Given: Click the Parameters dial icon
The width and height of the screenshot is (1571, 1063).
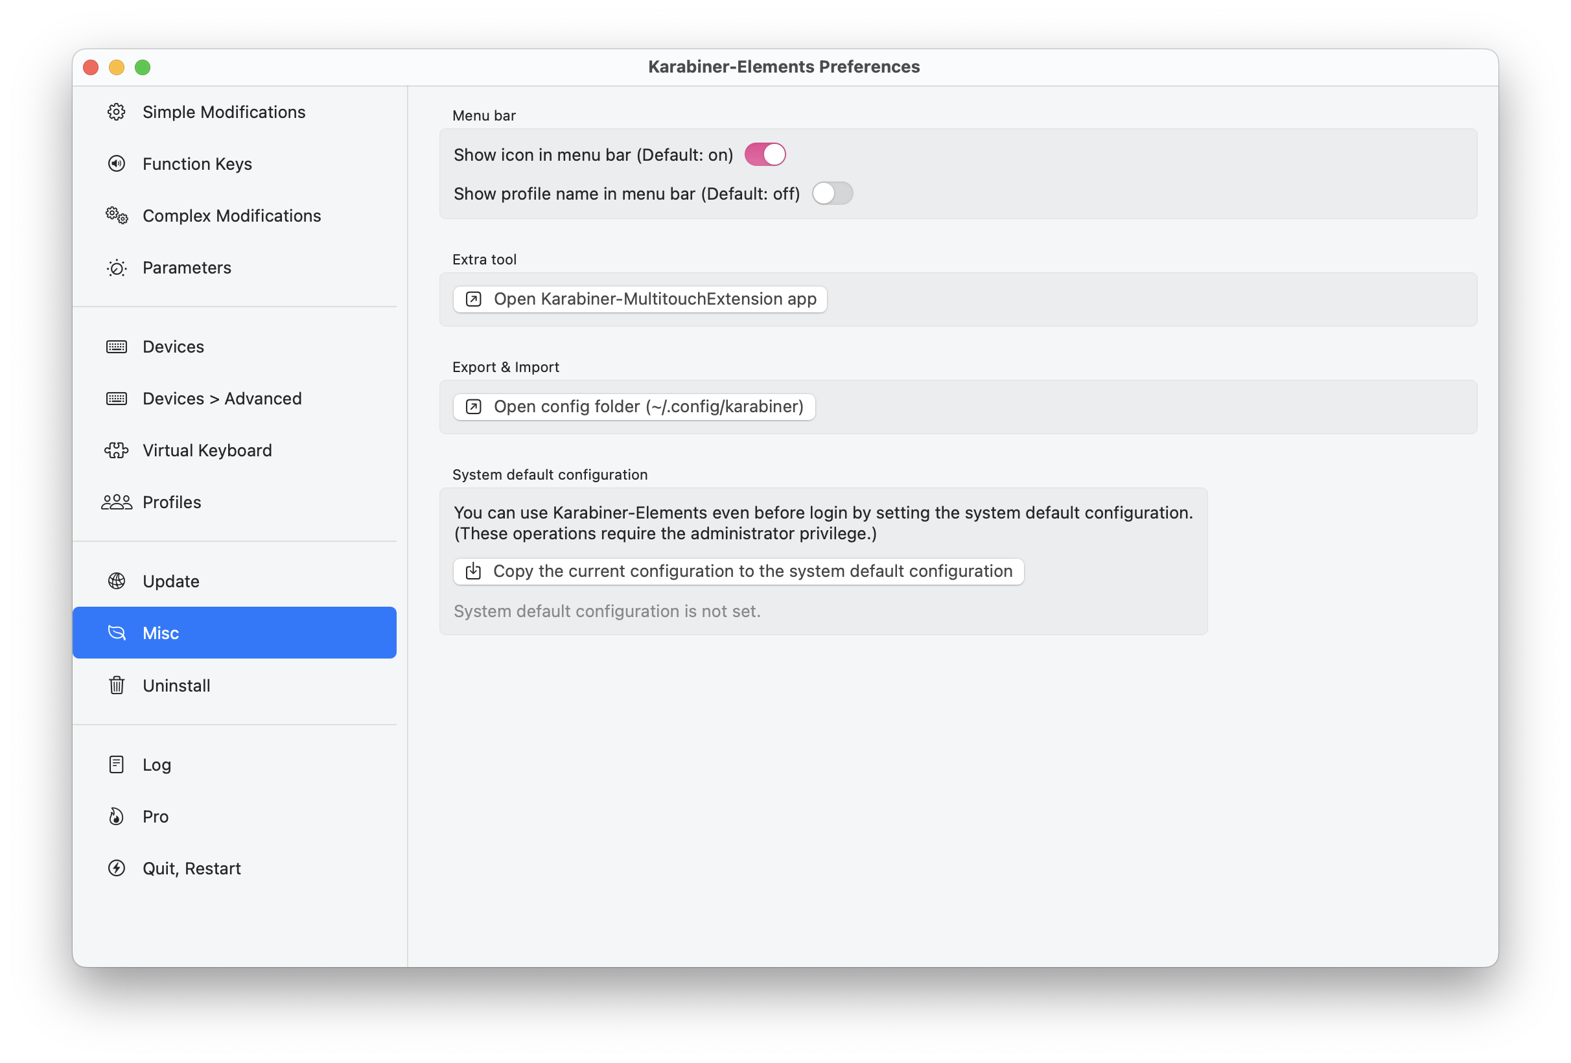Looking at the screenshot, I should tap(116, 268).
